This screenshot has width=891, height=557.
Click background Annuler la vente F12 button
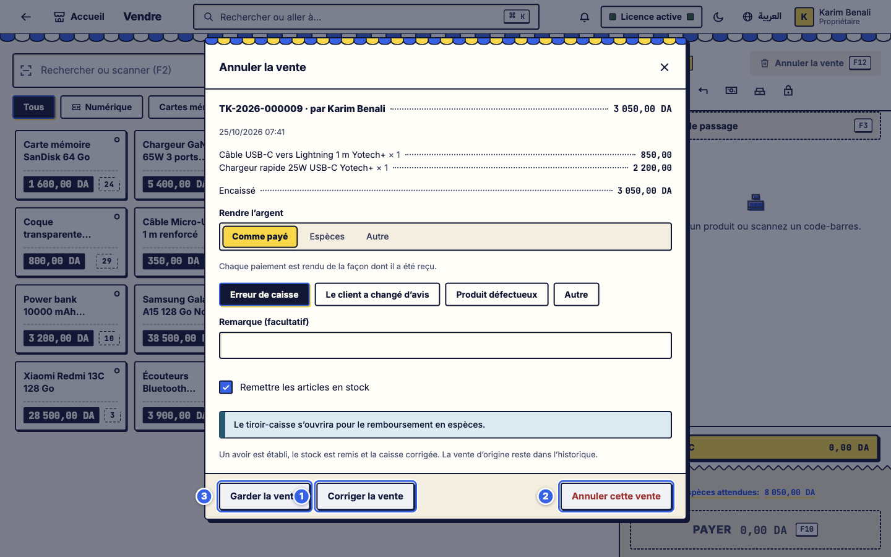pyautogui.click(x=816, y=63)
